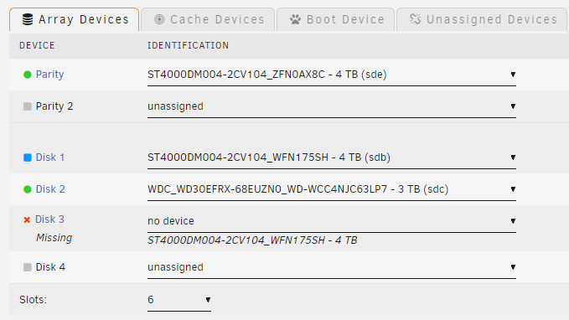This screenshot has width=569, height=320.
Task: Click the green status dot beside Parity
Action: [x=27, y=75]
